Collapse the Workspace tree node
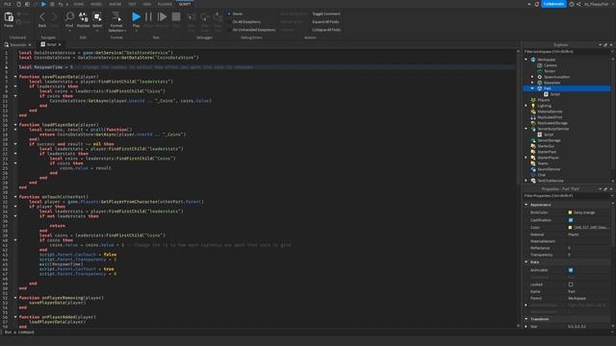Image resolution: width=616 pixels, height=346 pixels. pyautogui.click(x=526, y=60)
